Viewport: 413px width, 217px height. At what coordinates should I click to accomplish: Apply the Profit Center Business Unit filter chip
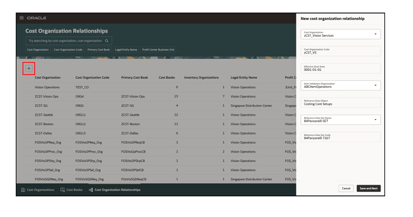click(158, 50)
